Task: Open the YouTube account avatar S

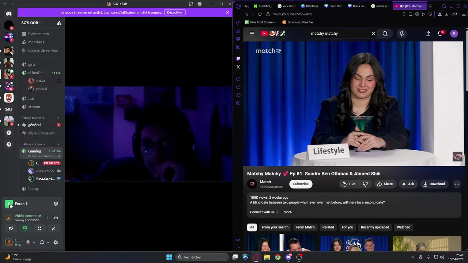Action: coord(454,34)
